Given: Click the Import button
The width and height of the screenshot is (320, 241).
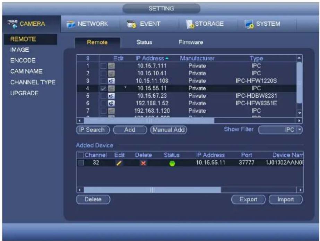Looking at the screenshot, I should click(286, 199).
